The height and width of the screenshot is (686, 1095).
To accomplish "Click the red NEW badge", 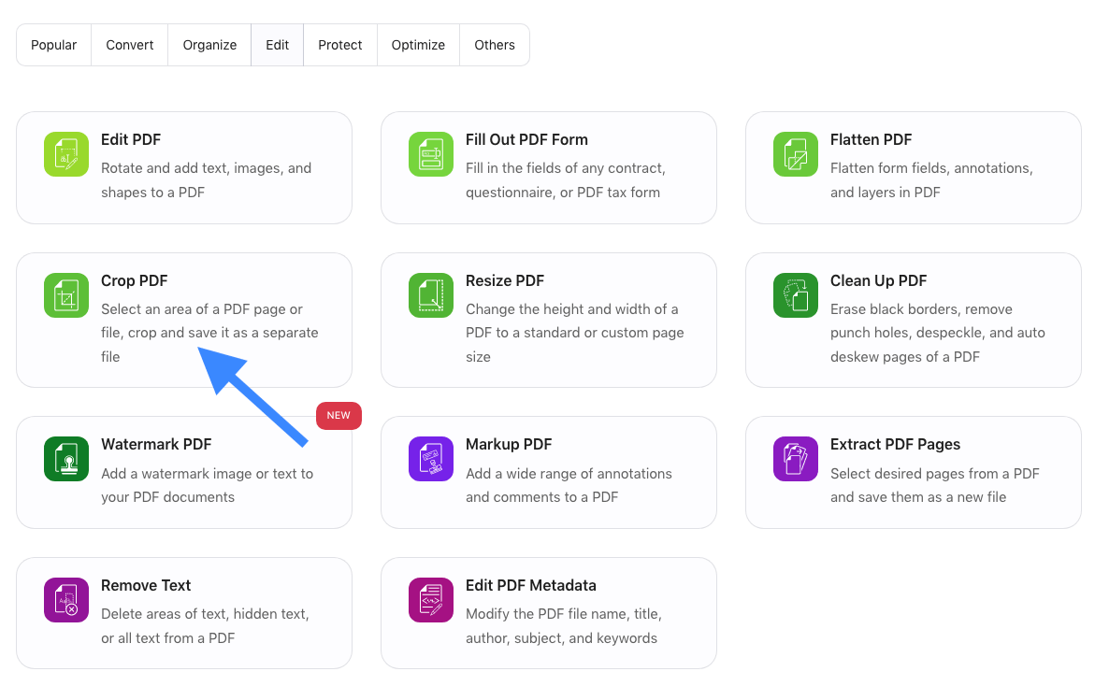I will point(339,416).
